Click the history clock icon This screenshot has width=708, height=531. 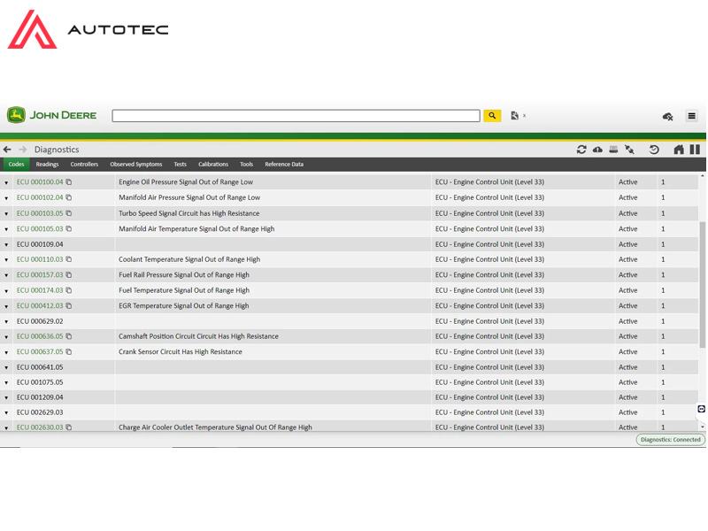[x=654, y=150]
